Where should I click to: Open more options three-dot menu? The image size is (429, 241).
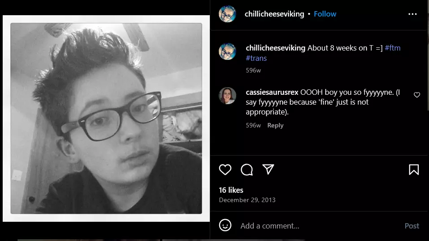coord(412,14)
